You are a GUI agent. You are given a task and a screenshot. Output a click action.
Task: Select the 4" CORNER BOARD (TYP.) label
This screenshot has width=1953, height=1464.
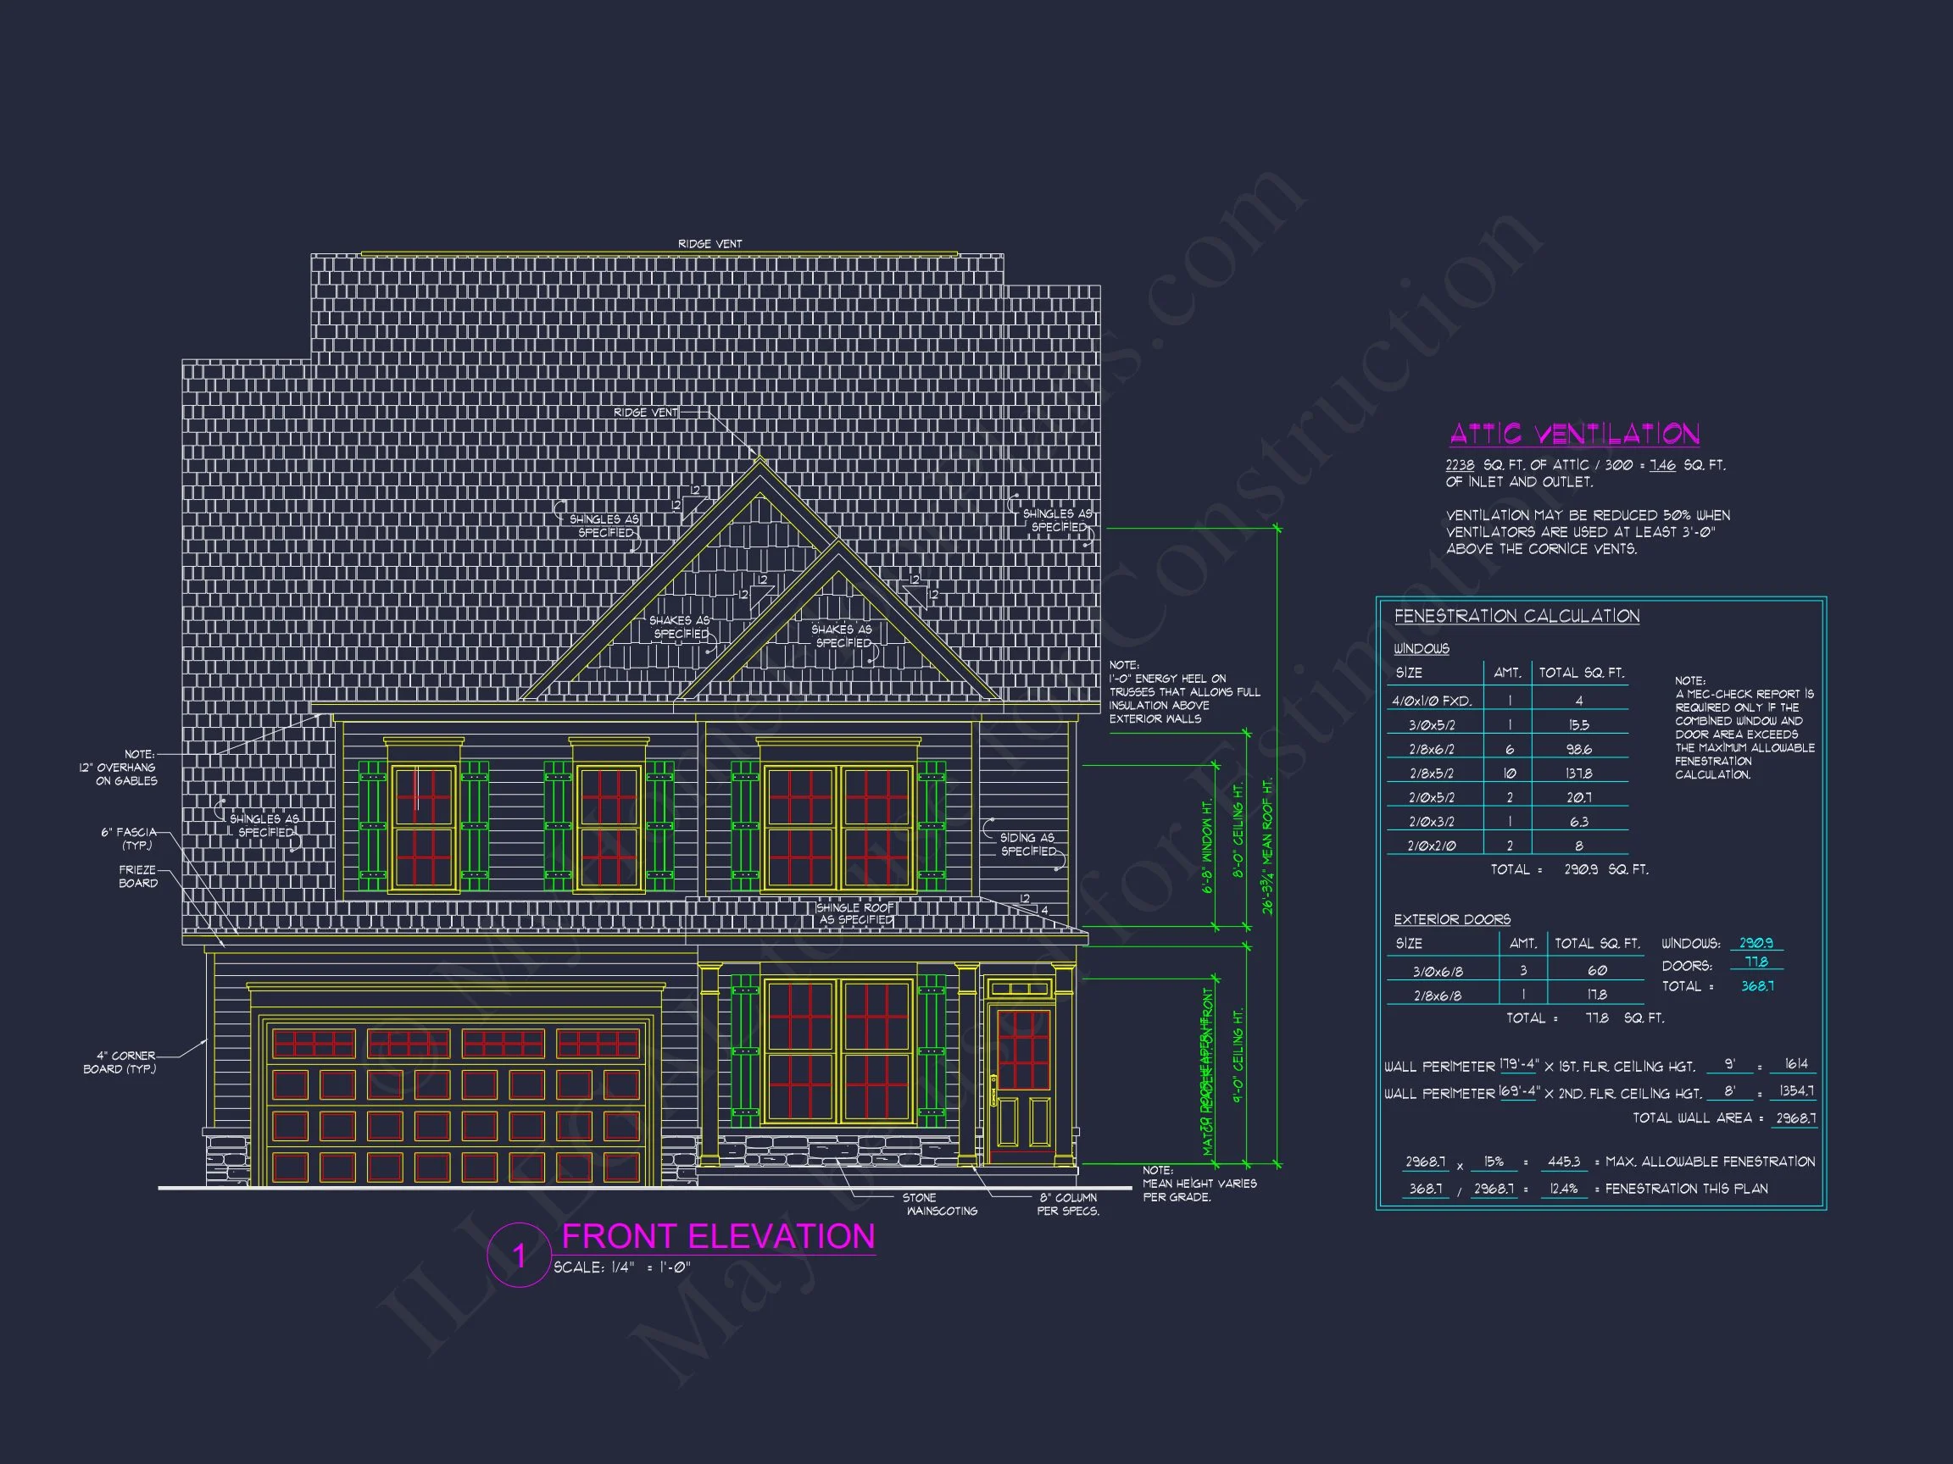pos(121,1062)
